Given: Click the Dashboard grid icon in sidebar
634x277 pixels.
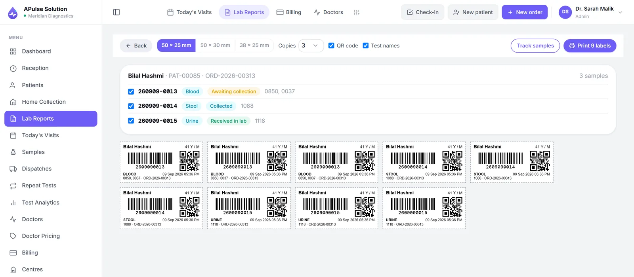Looking at the screenshot, I should tap(13, 51).
